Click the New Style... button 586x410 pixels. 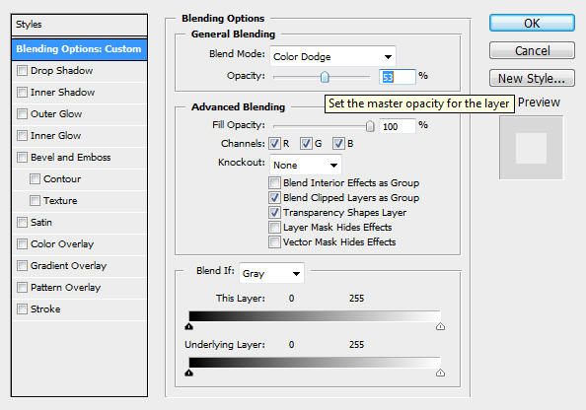tap(532, 79)
